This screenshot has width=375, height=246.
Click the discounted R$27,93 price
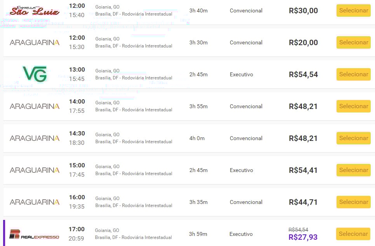click(303, 237)
